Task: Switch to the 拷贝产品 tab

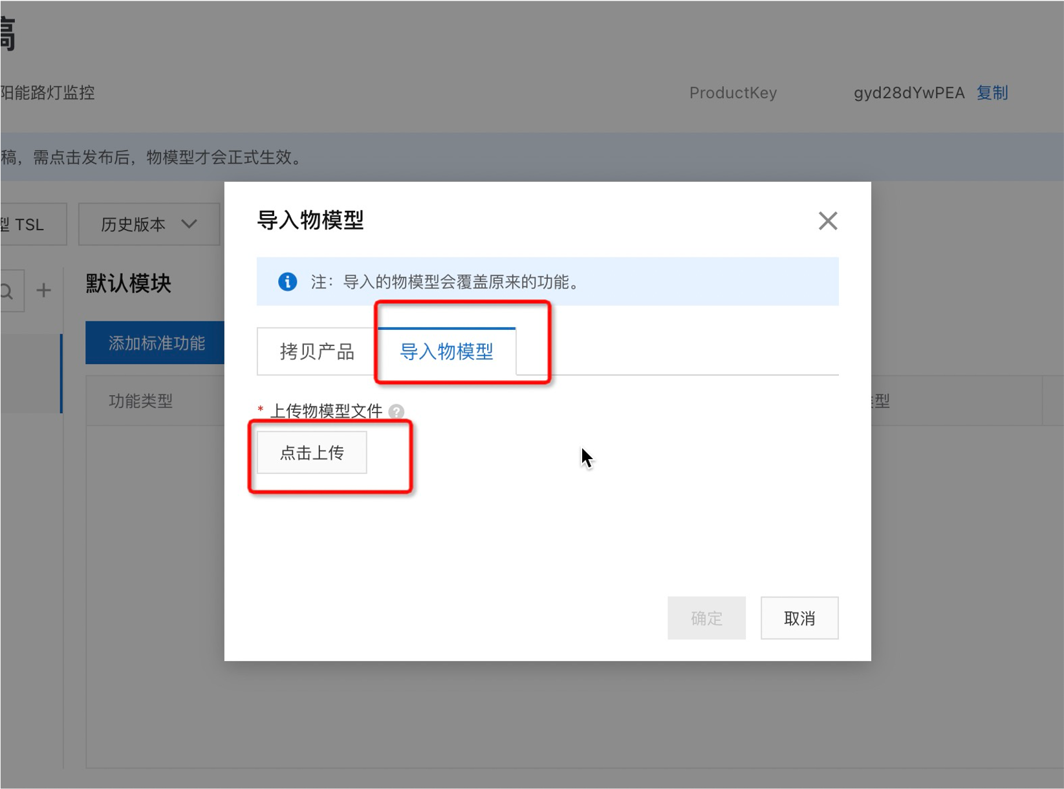Action: 317,352
